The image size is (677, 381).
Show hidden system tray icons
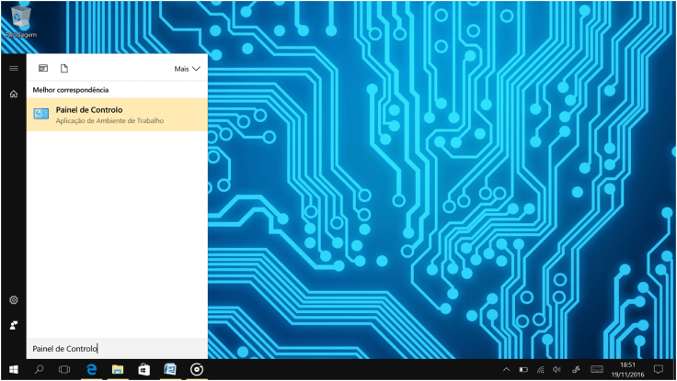pos(506,370)
